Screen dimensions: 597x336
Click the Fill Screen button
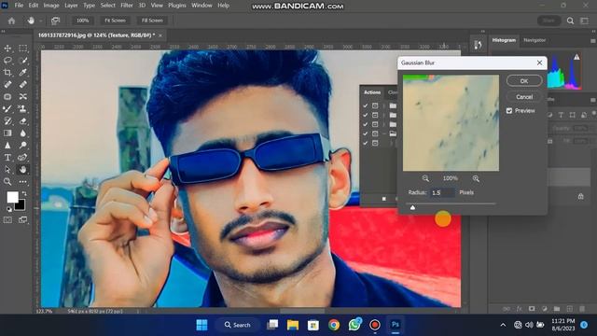152,21
